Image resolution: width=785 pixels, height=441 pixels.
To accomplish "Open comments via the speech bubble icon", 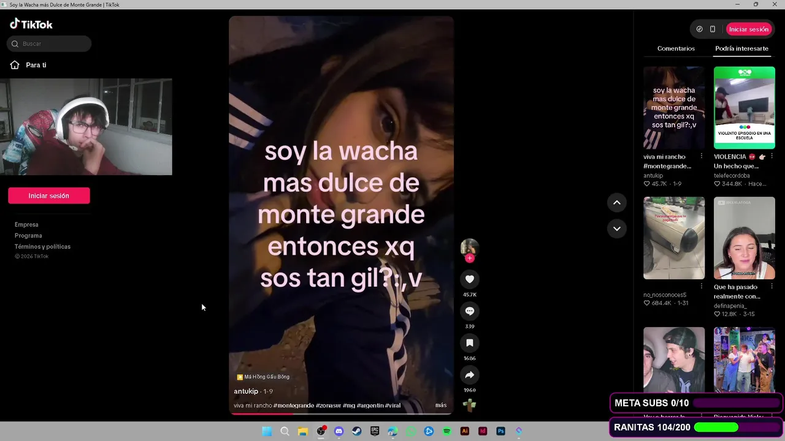I will 470,311.
